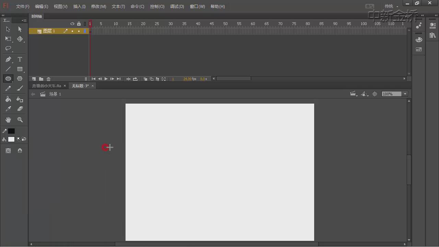Toggle lock dot of 图层 1
Screen dimensions: 439x247
[79, 31]
